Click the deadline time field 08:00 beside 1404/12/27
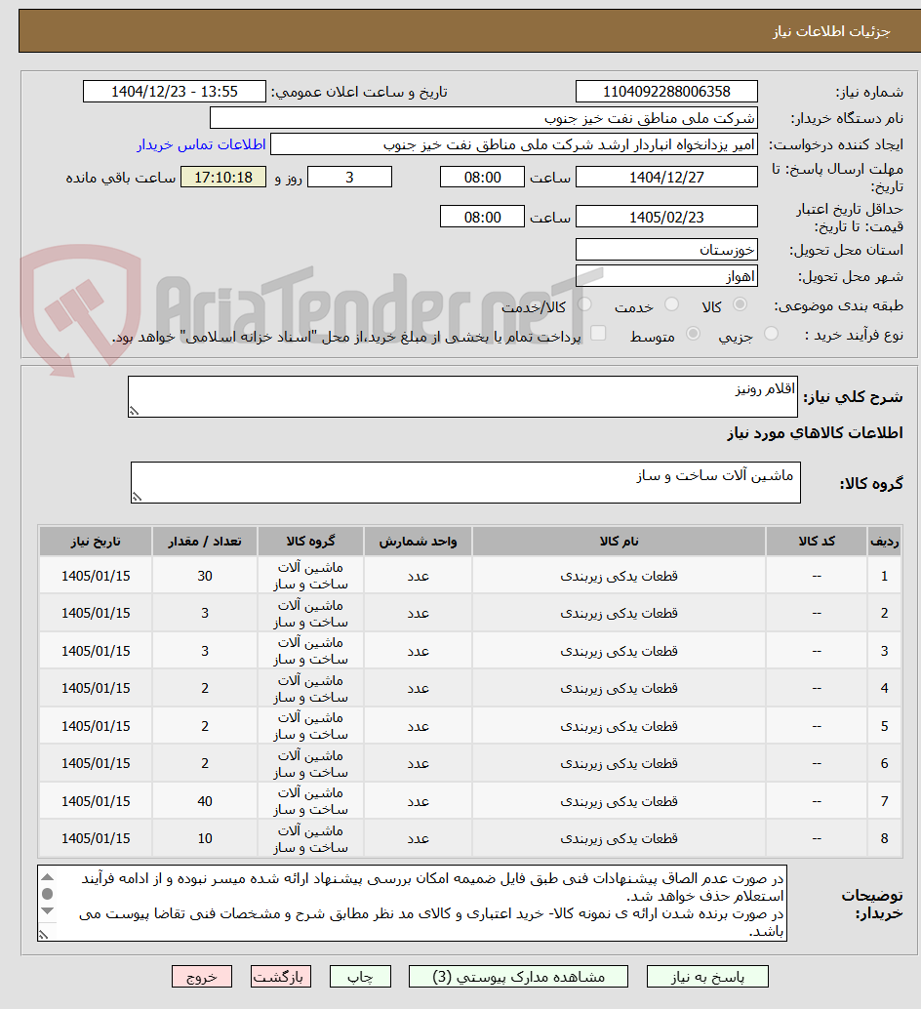This screenshot has height=1009, width=921. (482, 177)
